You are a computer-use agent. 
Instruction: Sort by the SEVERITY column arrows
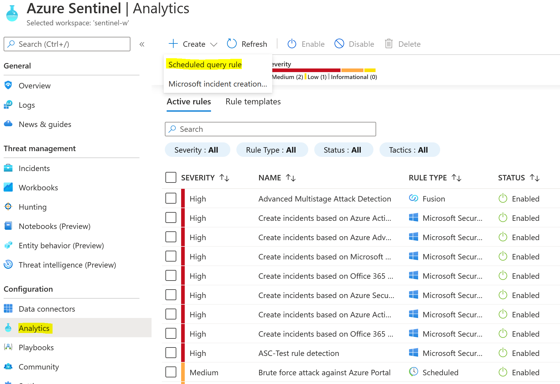pyautogui.click(x=224, y=178)
